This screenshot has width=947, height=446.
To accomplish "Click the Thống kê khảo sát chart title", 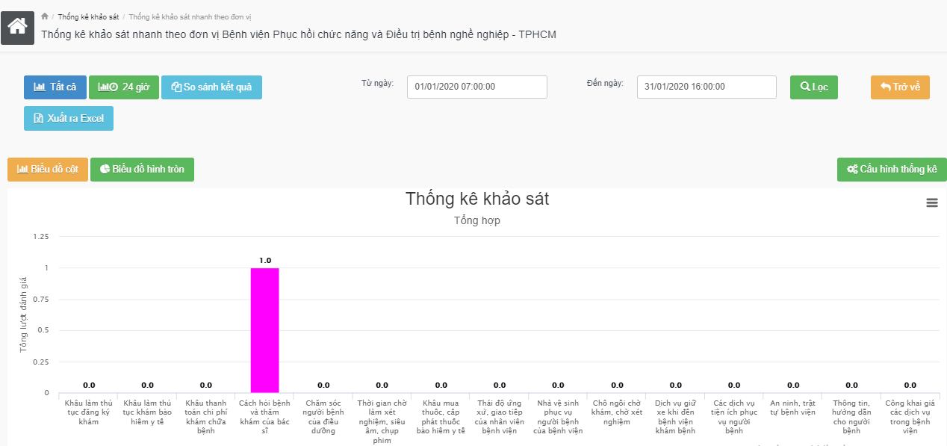I will coord(477,199).
